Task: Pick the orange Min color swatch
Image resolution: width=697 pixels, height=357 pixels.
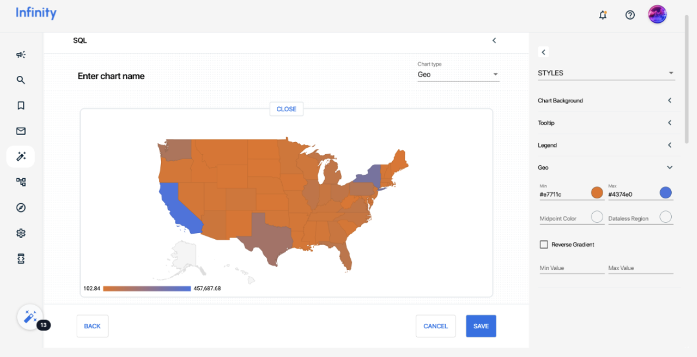Action: click(x=597, y=193)
